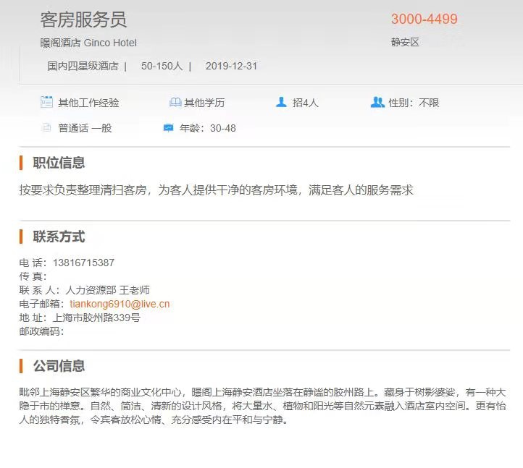Open the 喂阁酒店 Ginco Hotel company link
The height and width of the screenshot is (468, 523).
(88, 43)
